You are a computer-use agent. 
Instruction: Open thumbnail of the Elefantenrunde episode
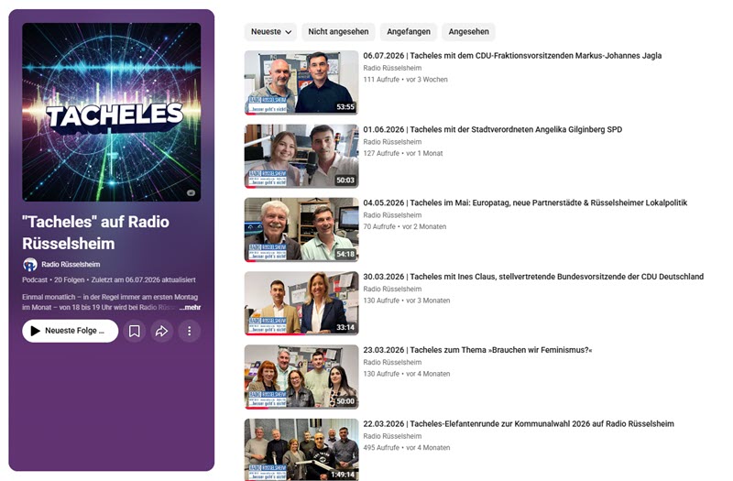coord(301,450)
